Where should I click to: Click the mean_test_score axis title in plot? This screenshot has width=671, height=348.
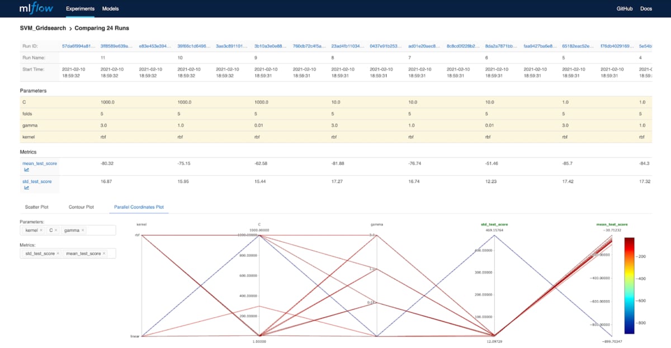611,224
